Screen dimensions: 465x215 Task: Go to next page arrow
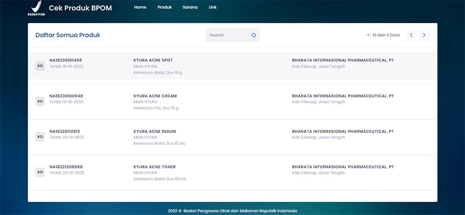[424, 35]
